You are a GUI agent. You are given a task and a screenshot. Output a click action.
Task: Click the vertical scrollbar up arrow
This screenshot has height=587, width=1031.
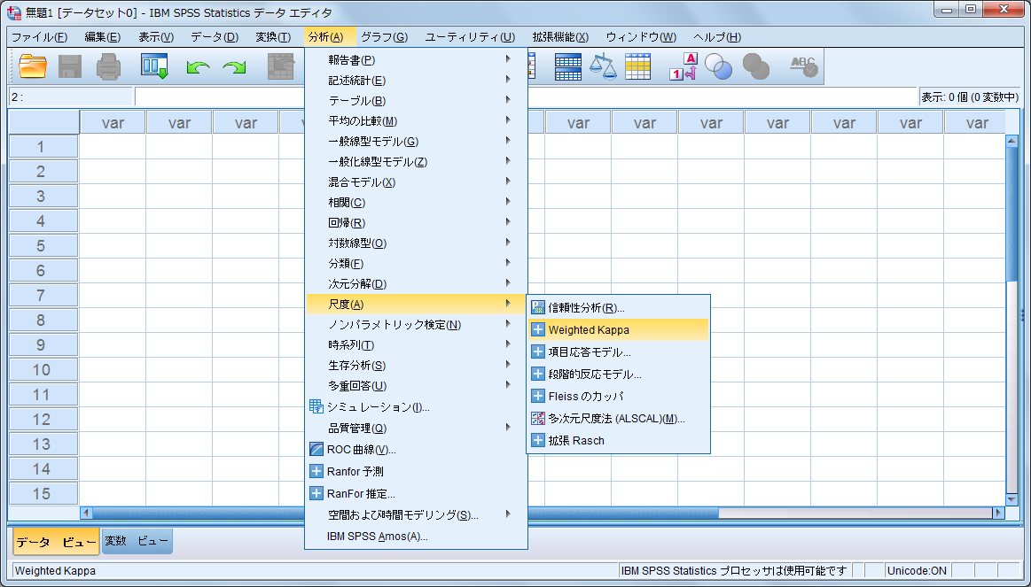point(1011,141)
